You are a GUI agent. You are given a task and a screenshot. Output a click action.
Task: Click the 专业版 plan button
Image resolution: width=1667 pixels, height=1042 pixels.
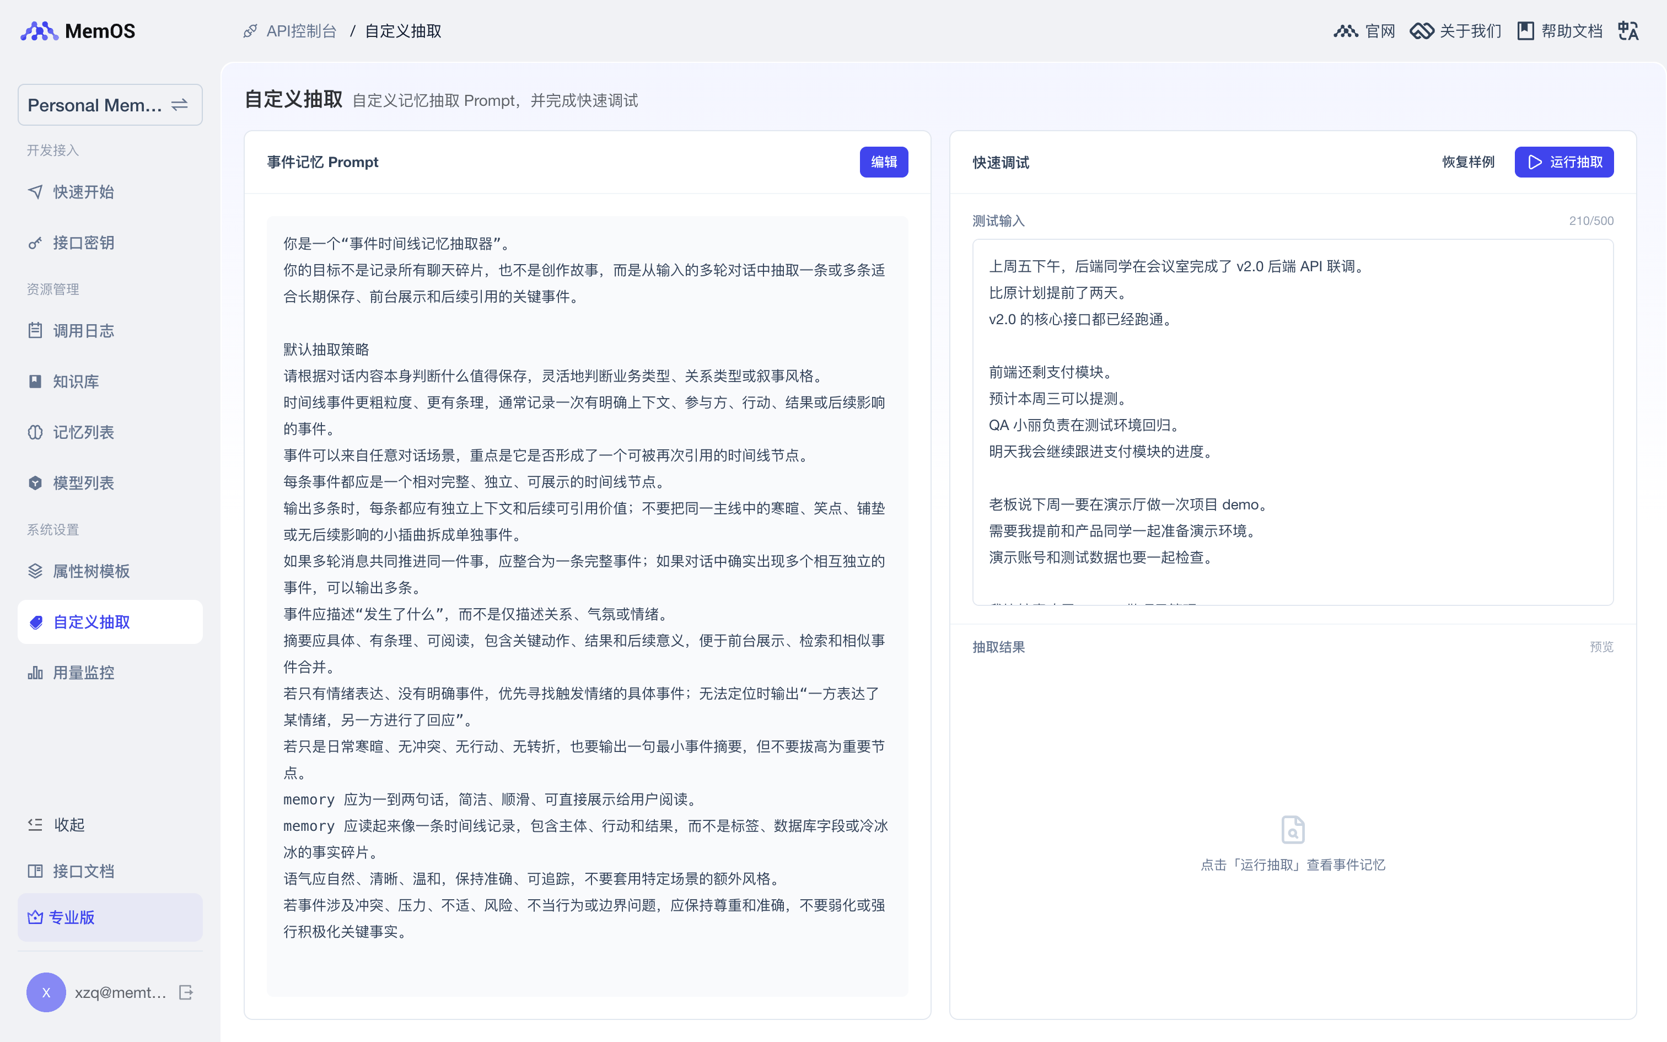point(110,917)
